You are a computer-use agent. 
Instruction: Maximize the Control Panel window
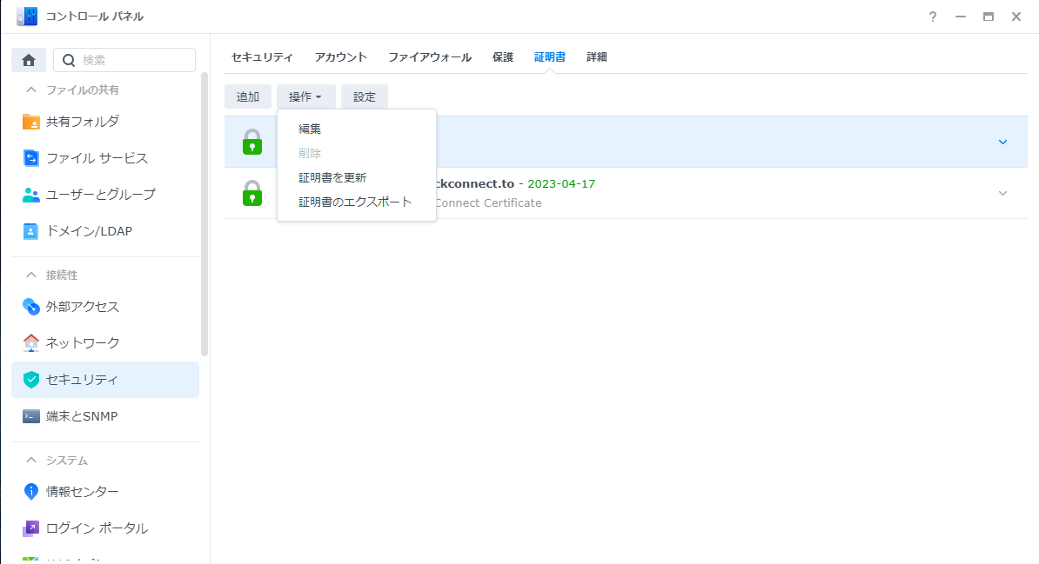[988, 17]
